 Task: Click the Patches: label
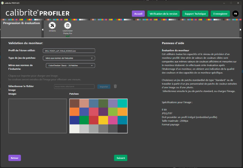click(x=74, y=94)
